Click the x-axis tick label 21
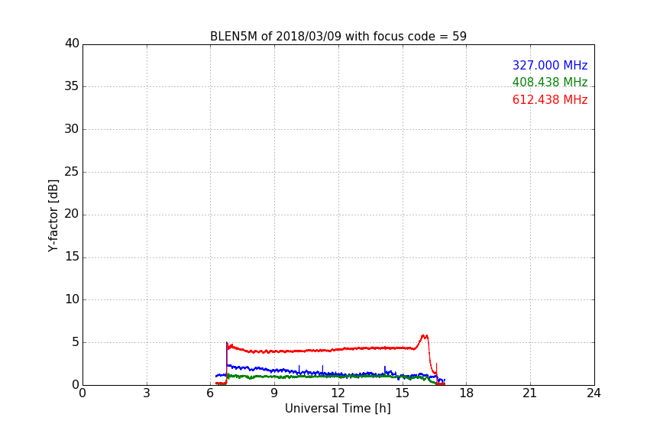This screenshot has width=660, height=440. tap(530, 393)
